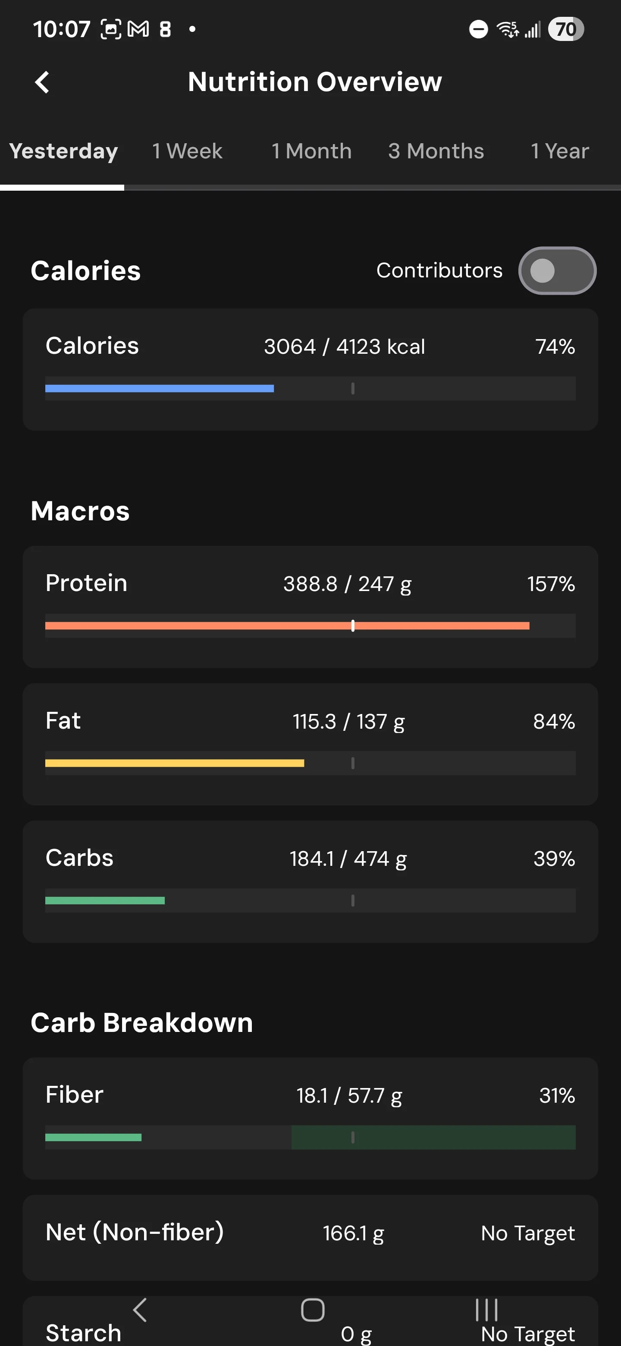Tap the Wi-Fi icon in status bar

click(508, 29)
